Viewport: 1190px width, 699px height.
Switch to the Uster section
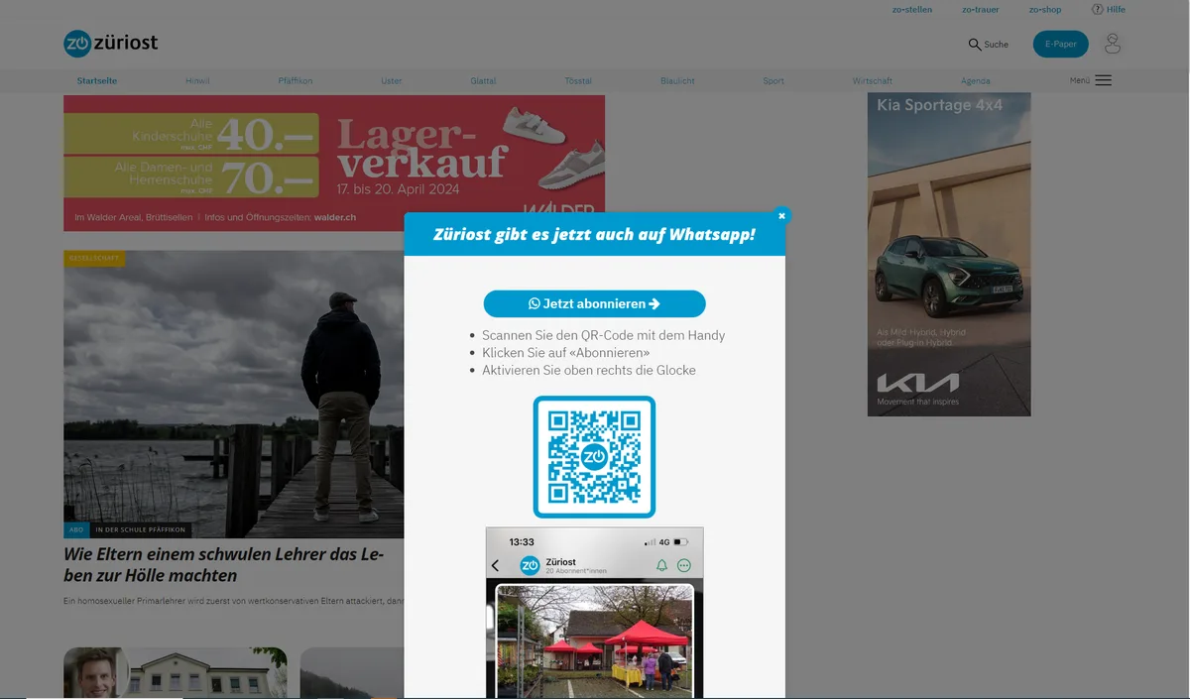[x=392, y=80]
